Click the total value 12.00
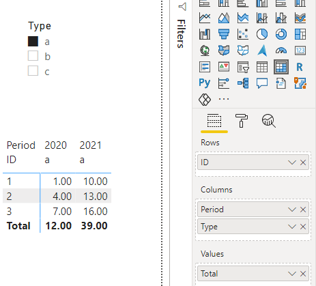The width and height of the screenshot is (316, 286). tap(59, 226)
